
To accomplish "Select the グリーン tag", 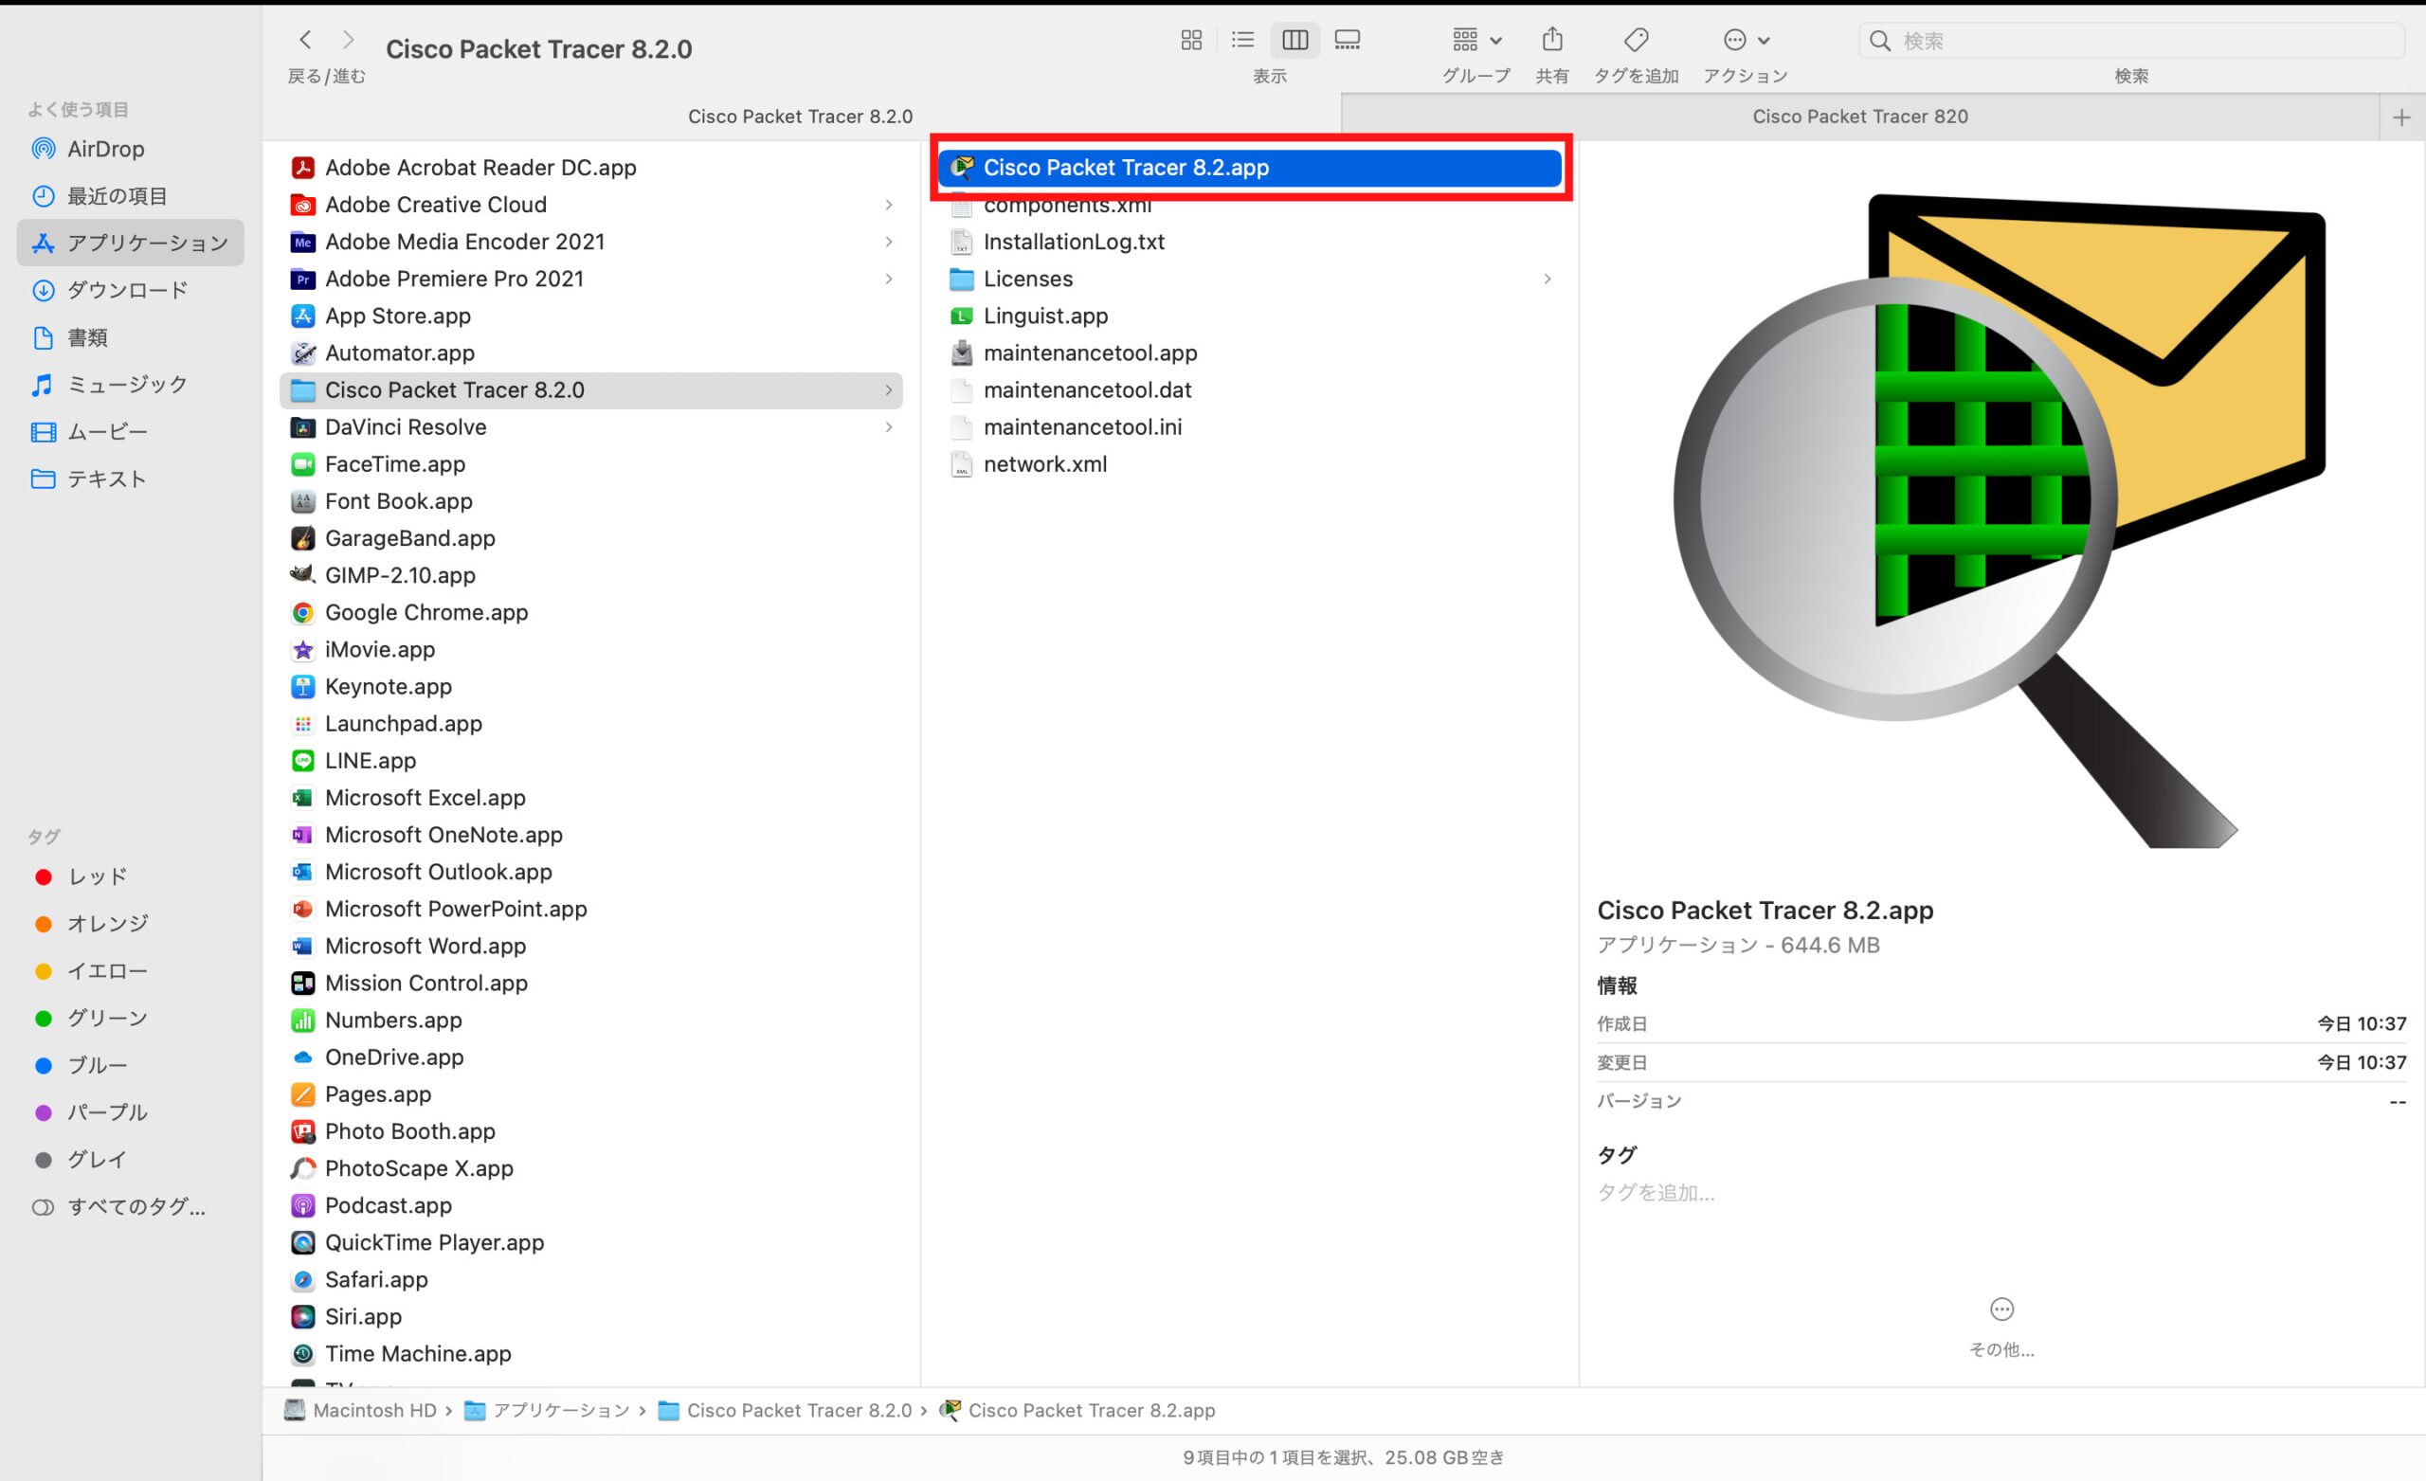I will (130, 1018).
